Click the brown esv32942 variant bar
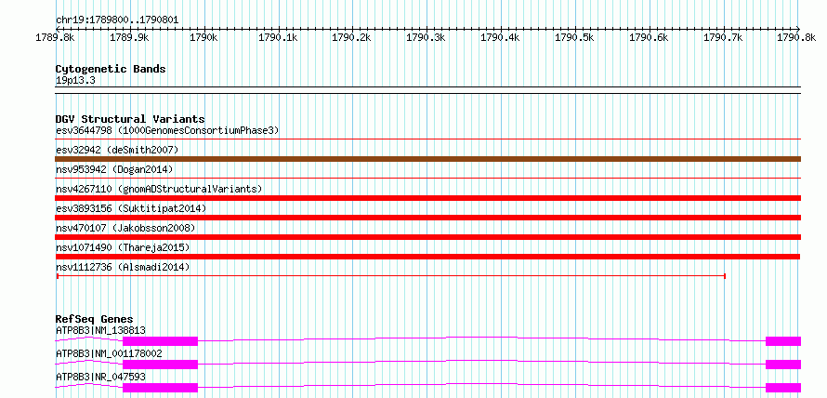Screen dimensions: 827x398 click(428, 159)
